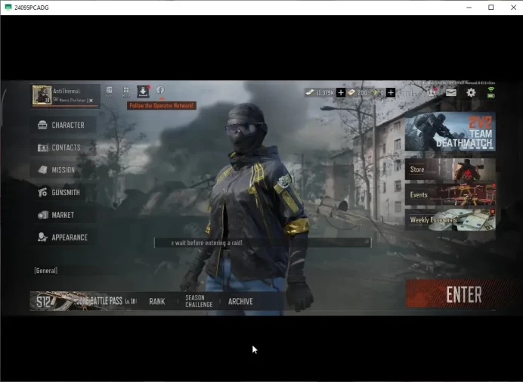Close the 24095PCADG window
The width and height of the screenshot is (523, 382).
coord(514,8)
